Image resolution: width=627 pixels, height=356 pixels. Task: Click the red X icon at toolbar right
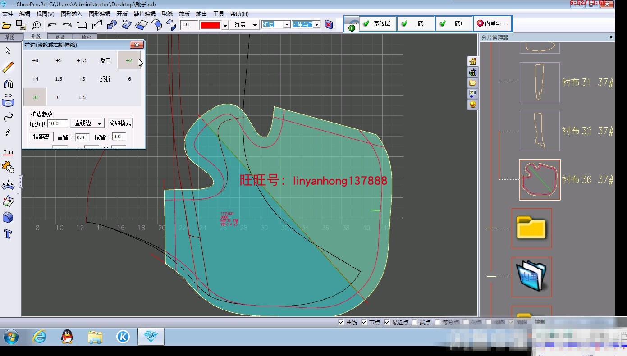point(329,25)
